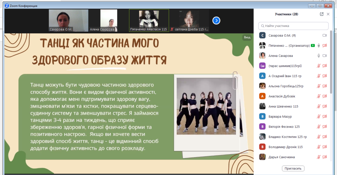The width and height of the screenshot is (337, 175).
Task: Click screen share indicator for Пятаченко organizer
Action: pos(313,45)
